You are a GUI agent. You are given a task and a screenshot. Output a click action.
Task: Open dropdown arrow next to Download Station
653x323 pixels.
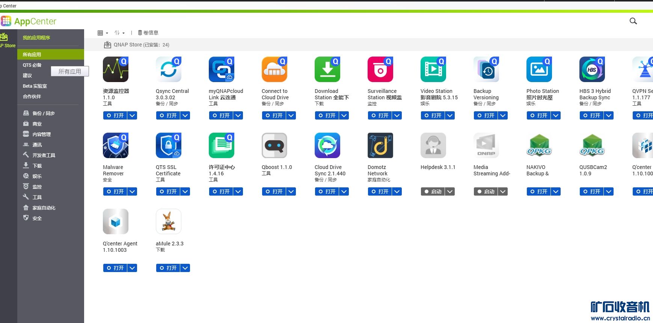pos(344,115)
